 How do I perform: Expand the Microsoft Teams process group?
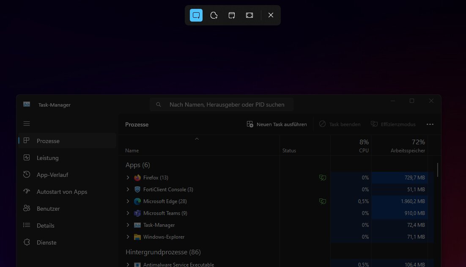click(128, 213)
